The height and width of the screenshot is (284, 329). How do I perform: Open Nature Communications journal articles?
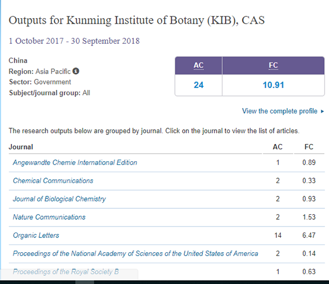(49, 217)
